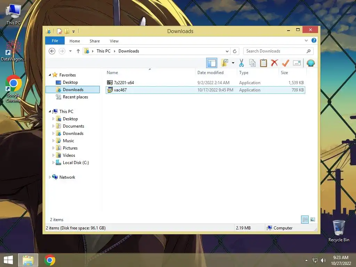Open the Recycle Bin on desktop
The height and width of the screenshot is (267, 356).
click(x=339, y=231)
